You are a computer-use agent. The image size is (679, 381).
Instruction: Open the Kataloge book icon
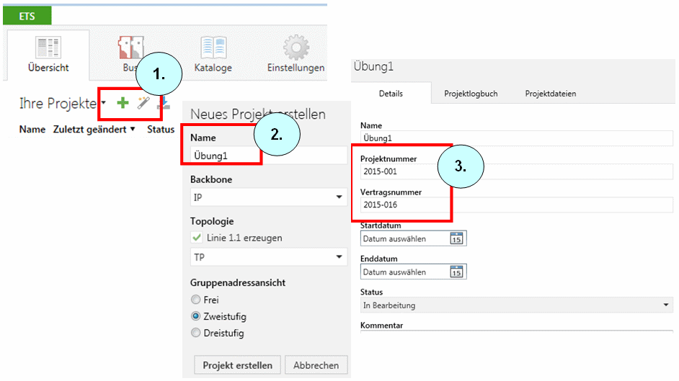(213, 48)
